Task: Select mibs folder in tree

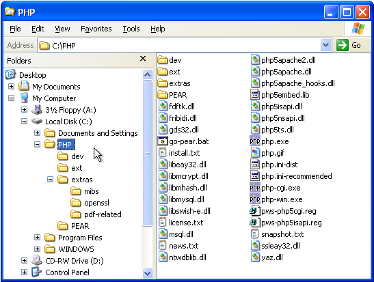Action: [92, 191]
